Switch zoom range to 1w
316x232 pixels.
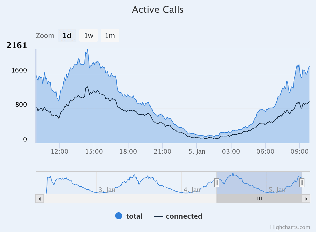pos(89,36)
